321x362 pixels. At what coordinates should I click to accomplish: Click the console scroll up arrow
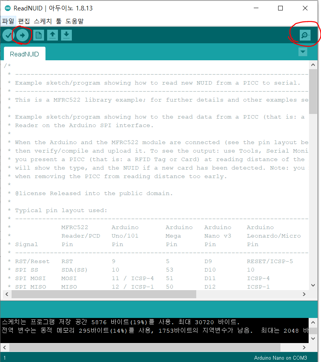(313, 322)
